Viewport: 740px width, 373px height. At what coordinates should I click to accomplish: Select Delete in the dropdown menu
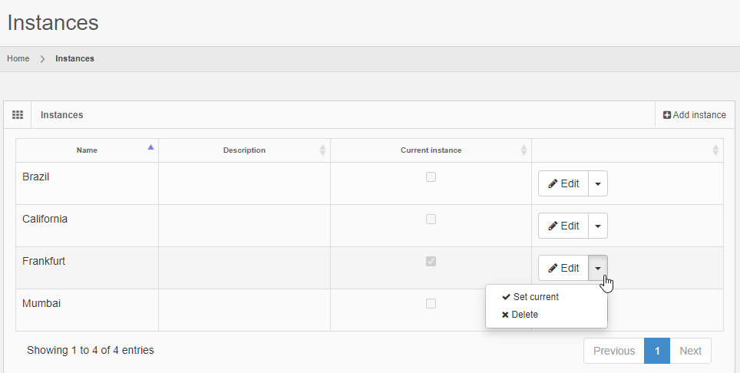(x=524, y=315)
